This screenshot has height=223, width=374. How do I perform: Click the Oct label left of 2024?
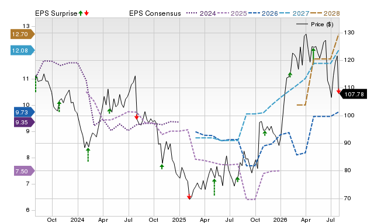(52, 219)
